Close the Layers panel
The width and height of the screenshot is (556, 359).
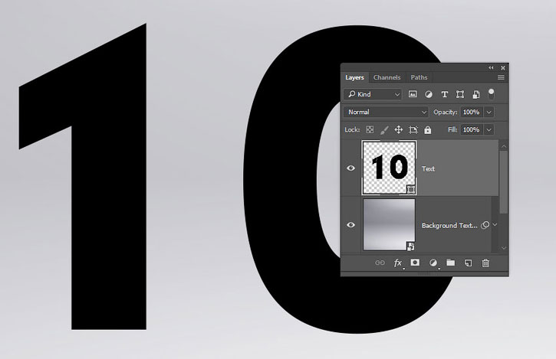point(503,67)
